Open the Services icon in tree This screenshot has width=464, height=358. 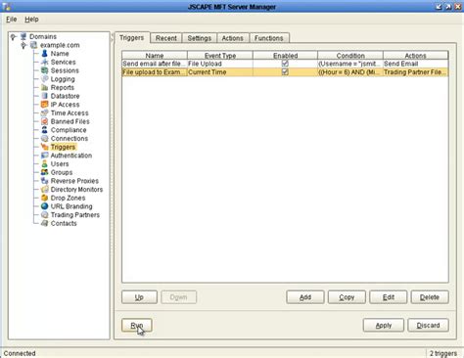point(45,62)
